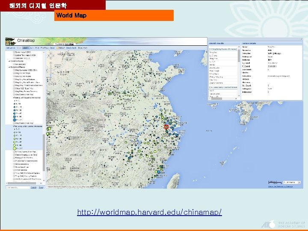Viewport: 308px width, 231px height.
Task: Click the Name value in Feature Details
Action: [271, 47]
